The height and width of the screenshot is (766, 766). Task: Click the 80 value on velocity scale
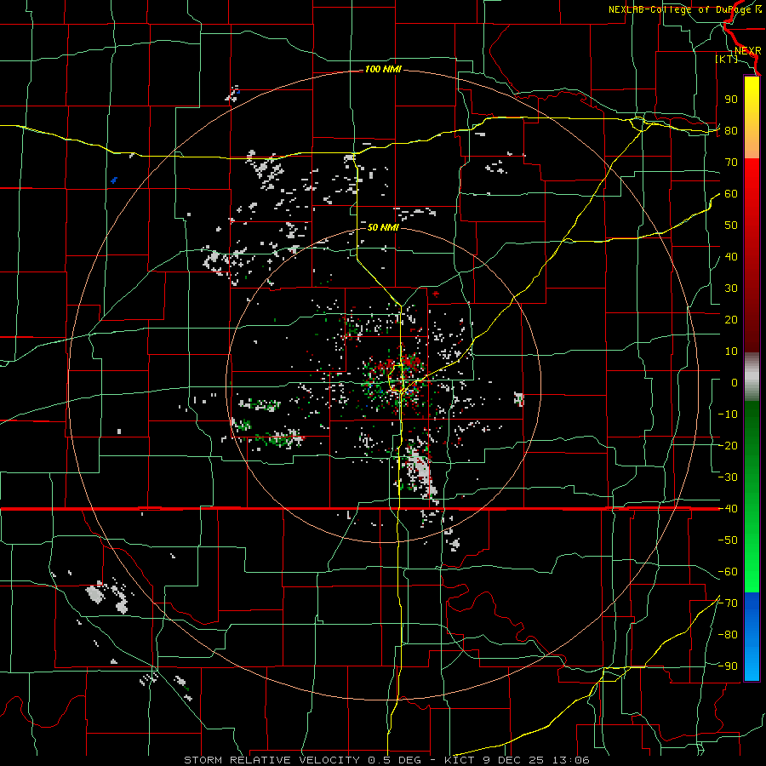(x=731, y=131)
